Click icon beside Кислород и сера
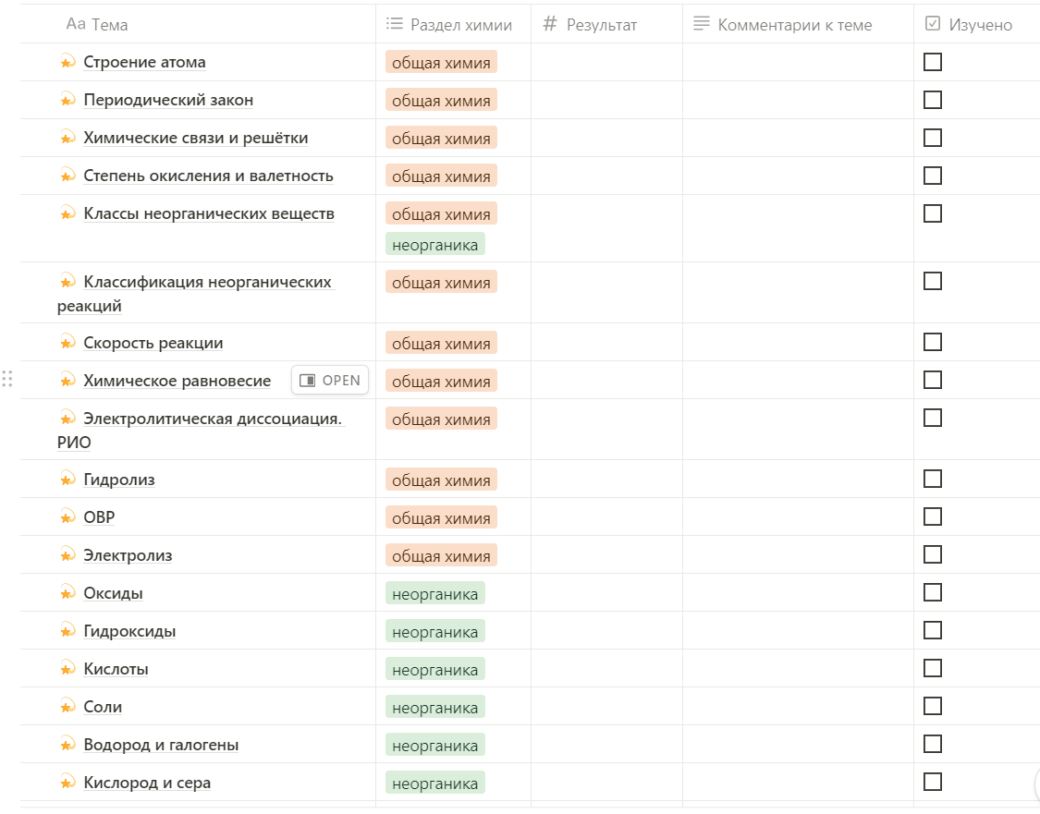This screenshot has width=1040, height=814. tap(67, 782)
